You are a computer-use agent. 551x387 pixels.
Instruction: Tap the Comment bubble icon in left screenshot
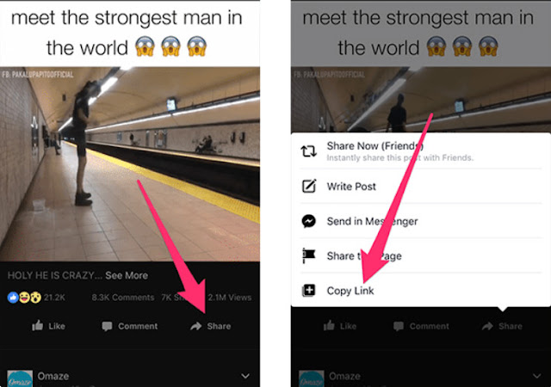(x=107, y=326)
